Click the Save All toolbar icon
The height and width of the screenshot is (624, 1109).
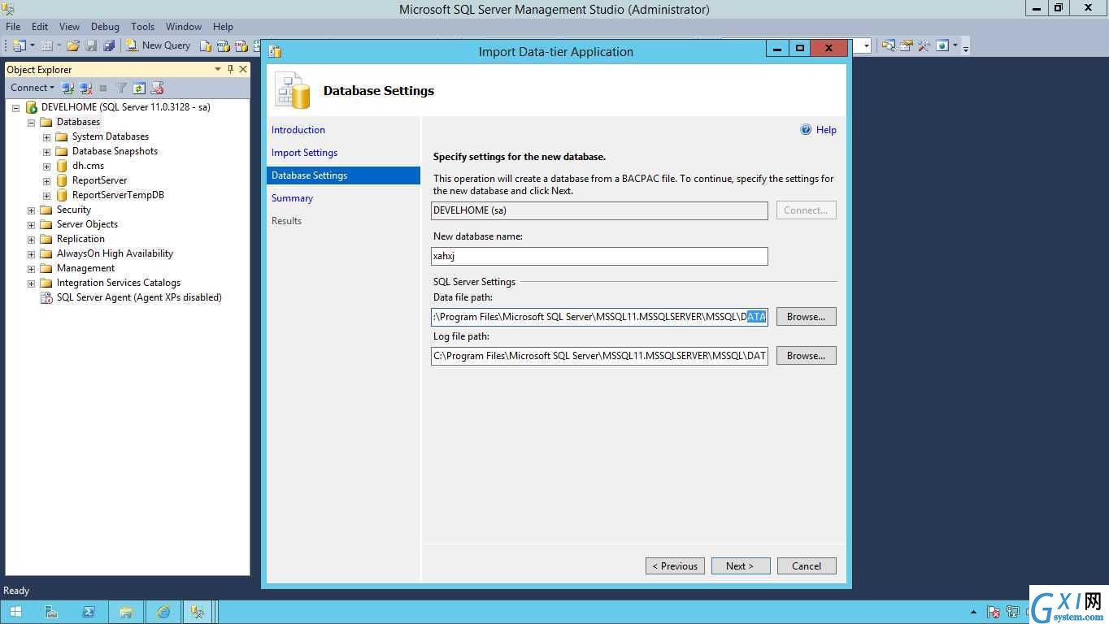pos(109,45)
